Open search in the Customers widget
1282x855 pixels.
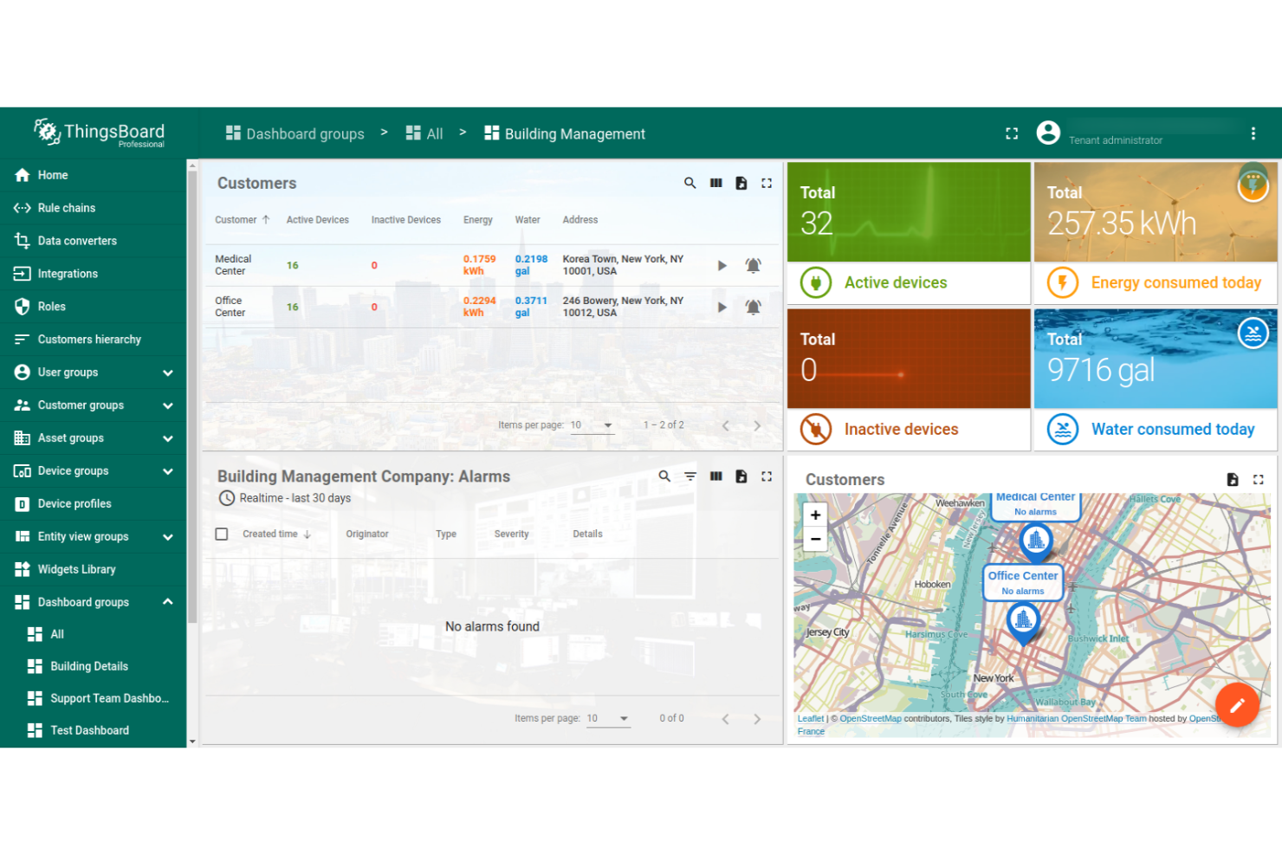coord(690,183)
